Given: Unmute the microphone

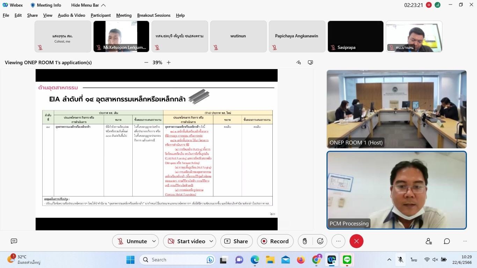Looking at the screenshot, I should click(x=132, y=241).
